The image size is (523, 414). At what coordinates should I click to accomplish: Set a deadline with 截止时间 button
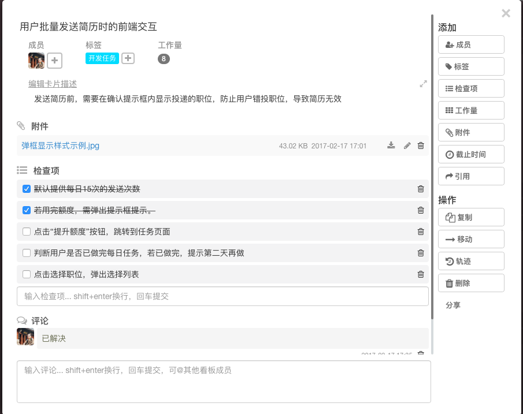pyautogui.click(x=471, y=154)
